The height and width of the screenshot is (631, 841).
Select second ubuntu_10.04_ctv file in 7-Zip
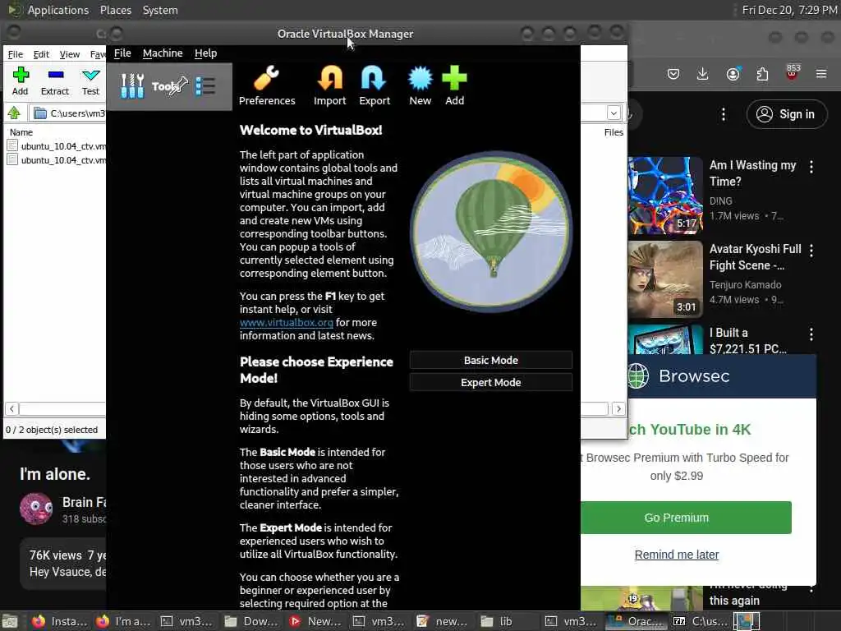[57, 160]
